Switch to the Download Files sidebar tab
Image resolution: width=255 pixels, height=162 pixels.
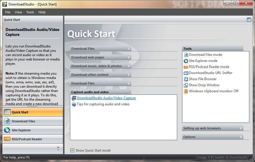point(33,121)
